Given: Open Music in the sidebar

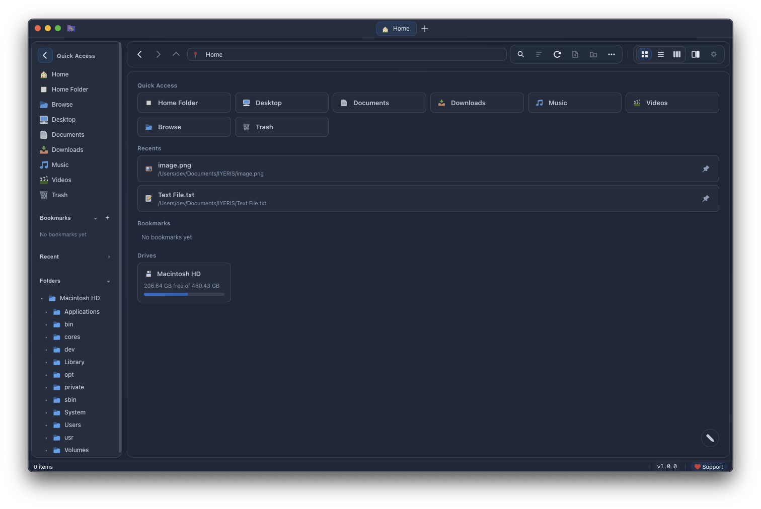Looking at the screenshot, I should click(x=75, y=165).
